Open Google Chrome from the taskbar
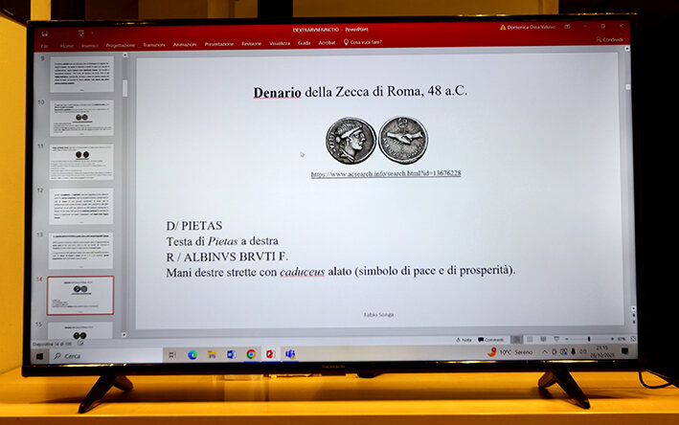The image size is (679, 425). [251, 354]
